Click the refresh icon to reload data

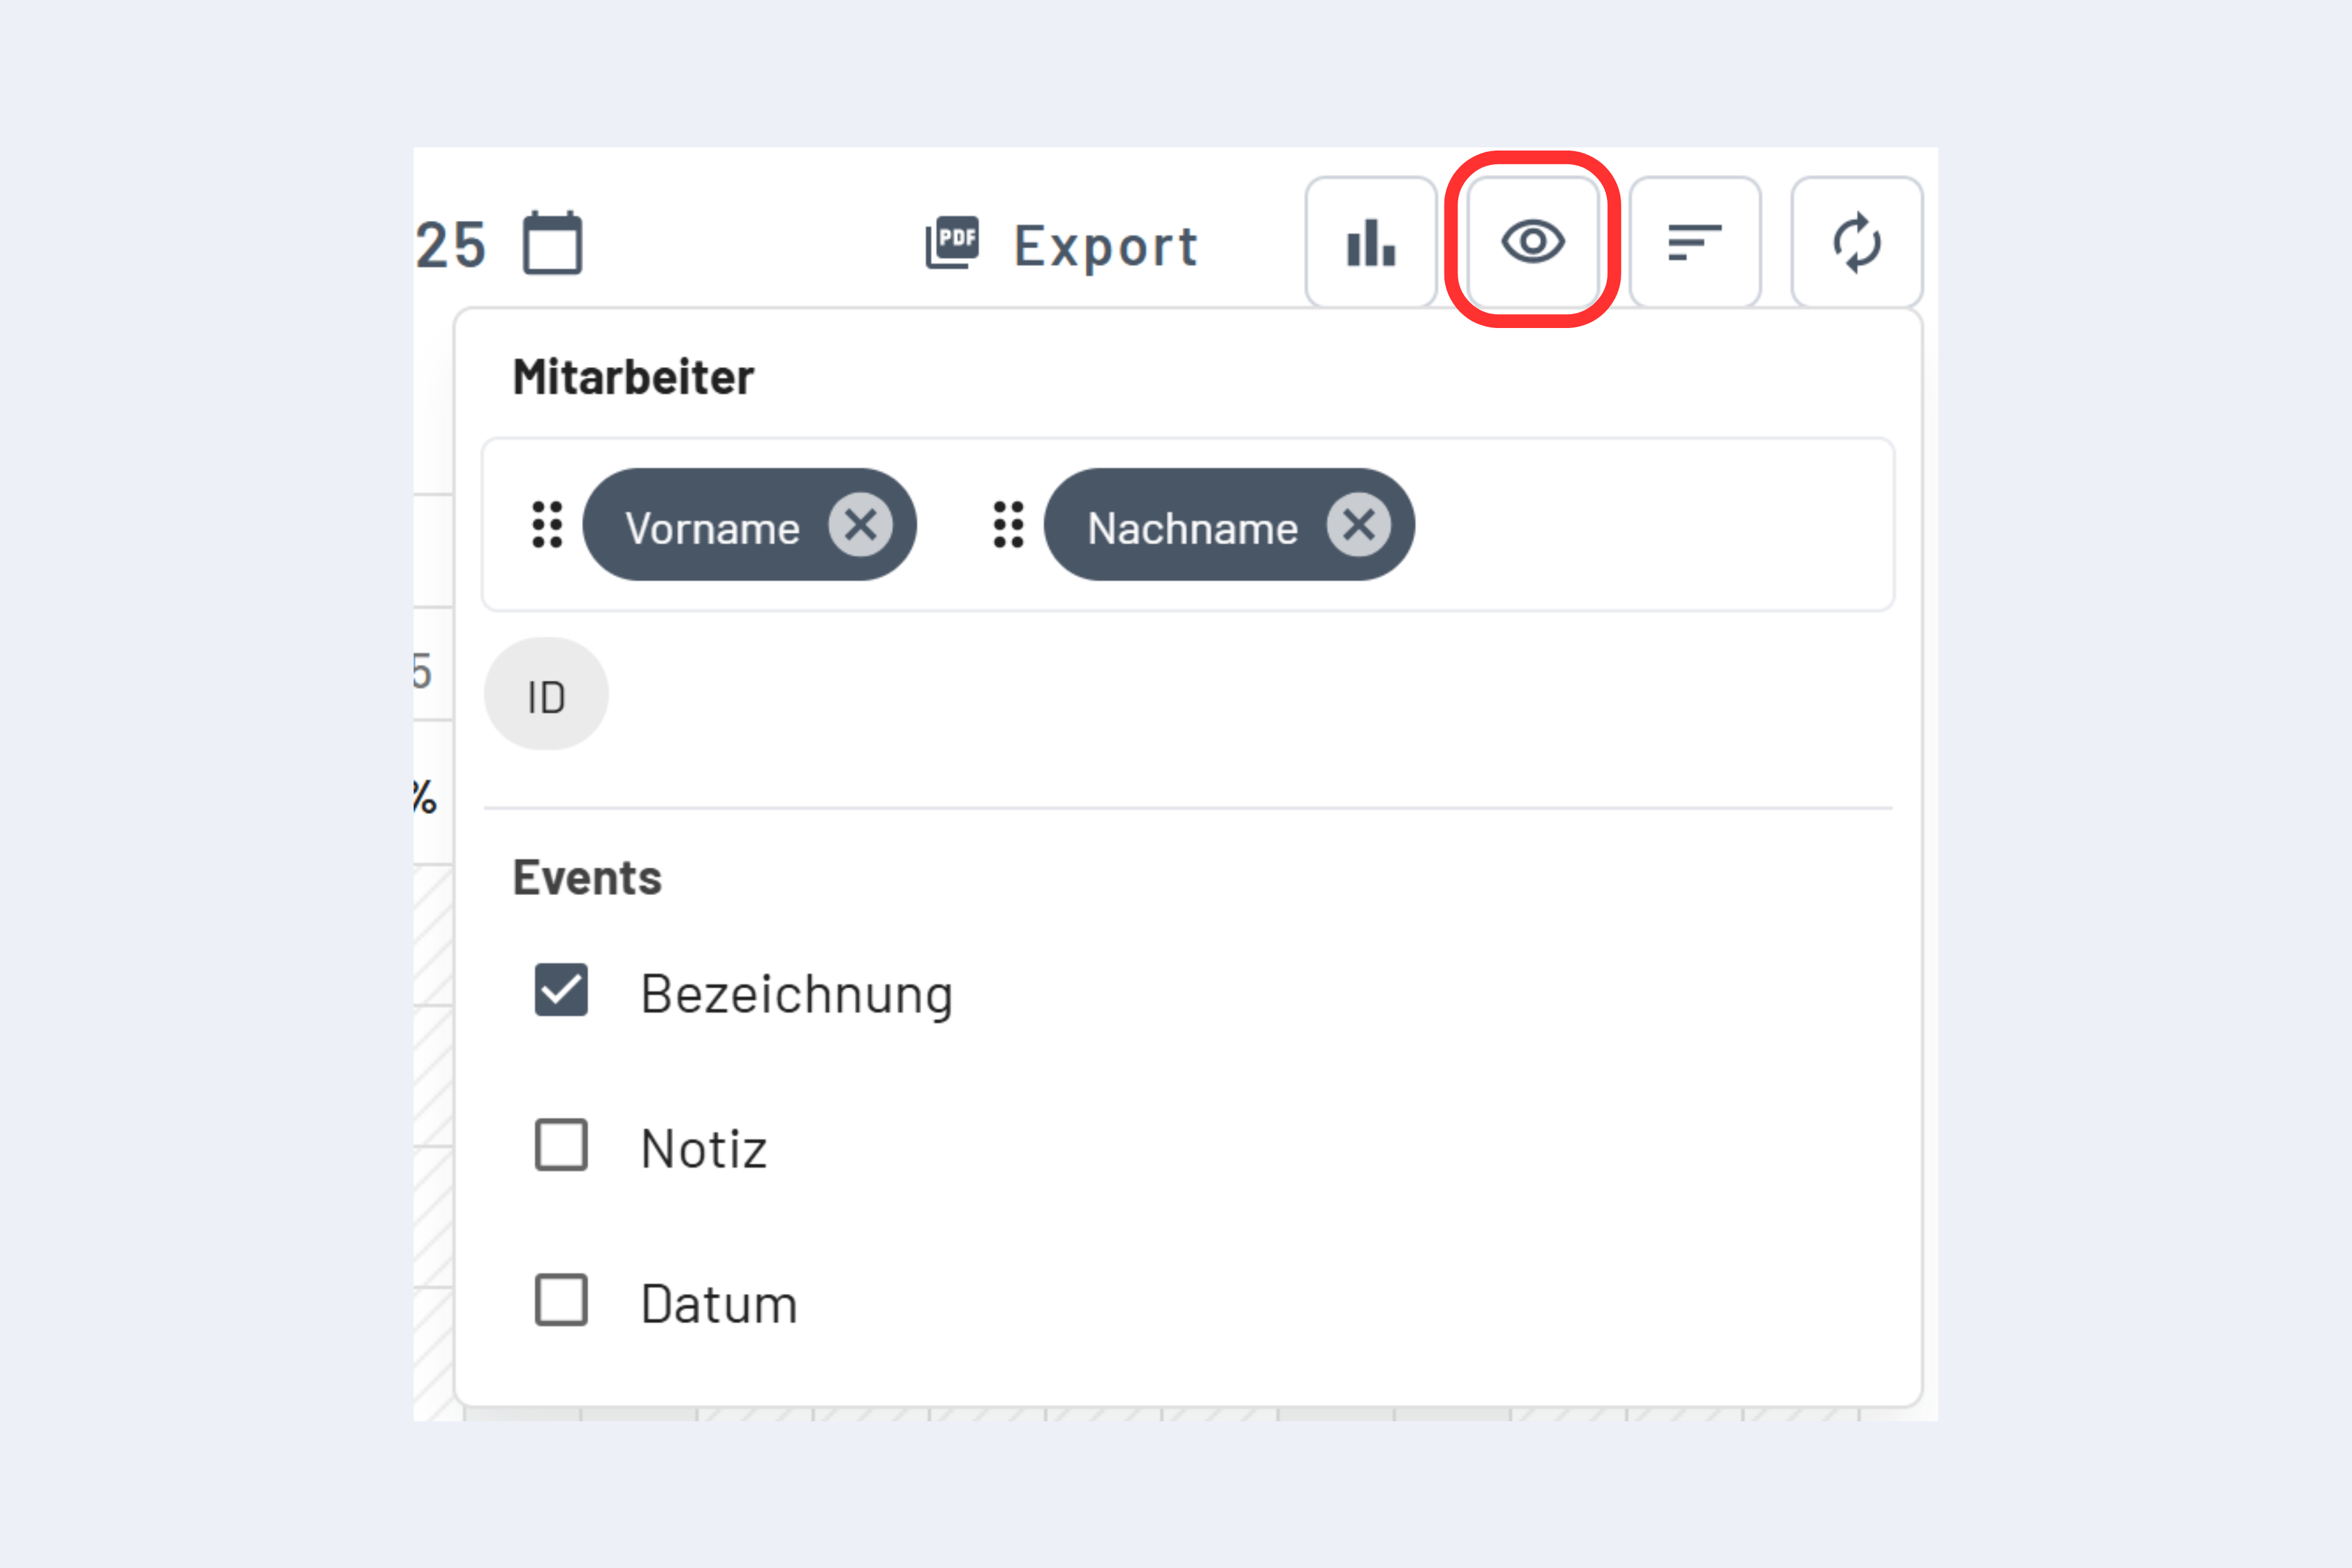click(x=1857, y=242)
